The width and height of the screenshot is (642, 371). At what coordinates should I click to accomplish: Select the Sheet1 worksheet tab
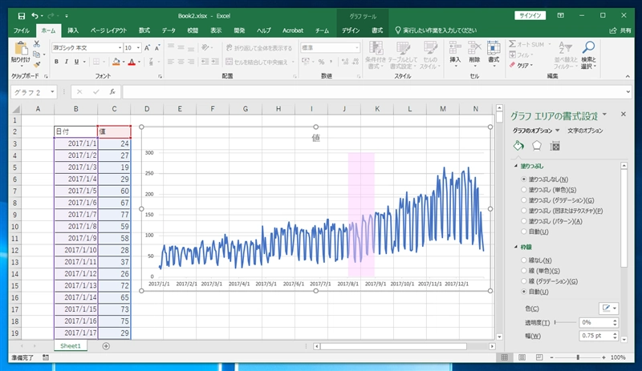pos(71,346)
